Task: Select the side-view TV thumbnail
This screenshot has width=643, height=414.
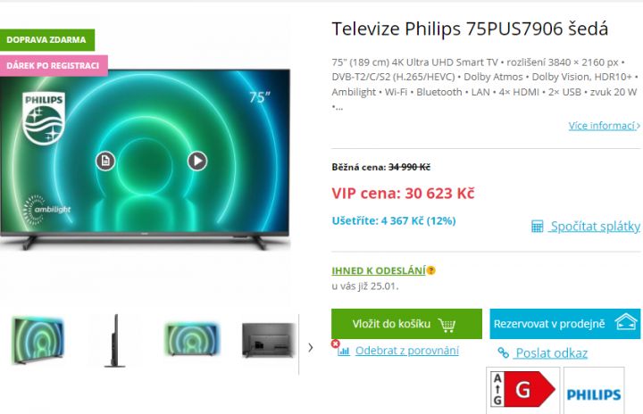Action: point(115,341)
